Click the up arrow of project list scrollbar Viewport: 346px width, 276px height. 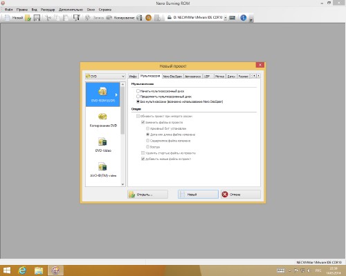coord(122,84)
